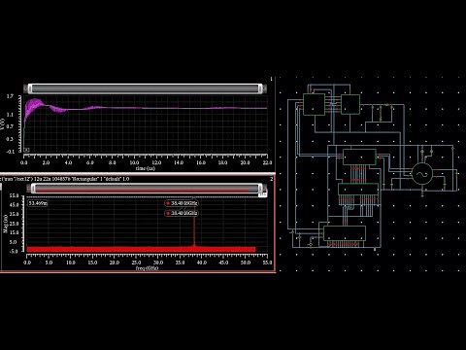Click the "Mag (m)" vertical axis label
Image resolution: width=466 pixels, height=350 pixels.
point(5,224)
